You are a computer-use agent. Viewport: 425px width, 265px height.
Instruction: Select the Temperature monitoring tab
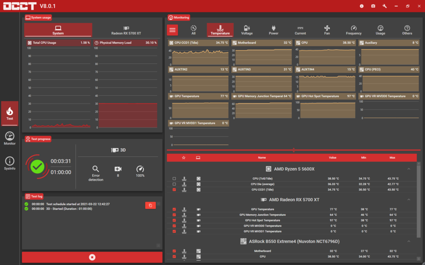pos(220,30)
